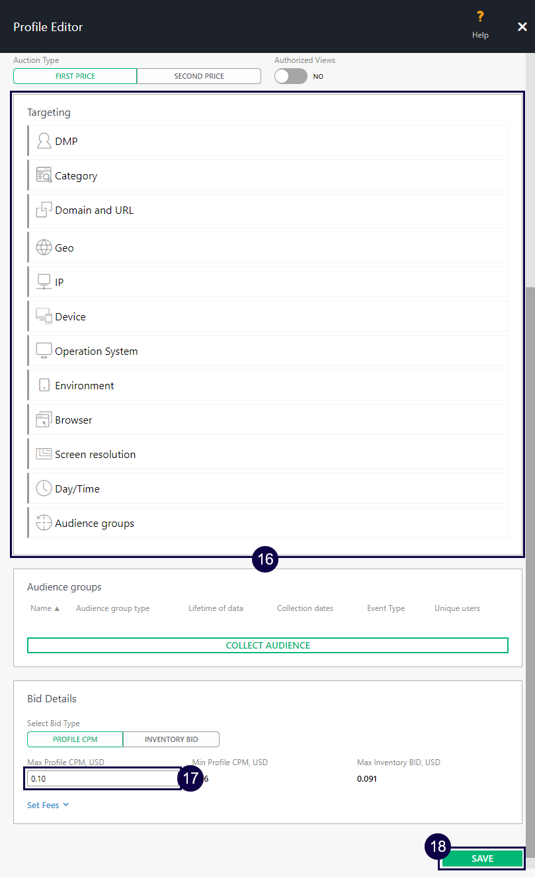This screenshot has height=877, width=535.
Task: Expand the Set Fees dropdown
Action: point(48,805)
